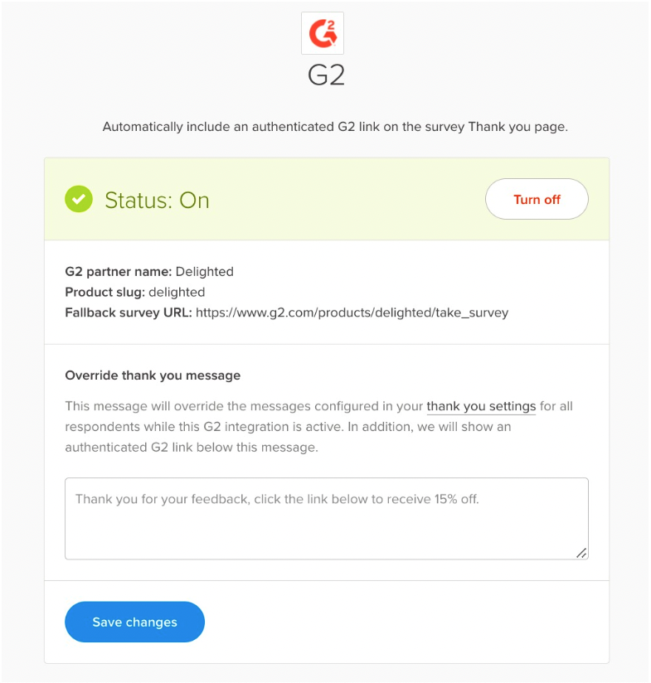
Task: Click the 'Status: On' text
Action: coord(157,201)
